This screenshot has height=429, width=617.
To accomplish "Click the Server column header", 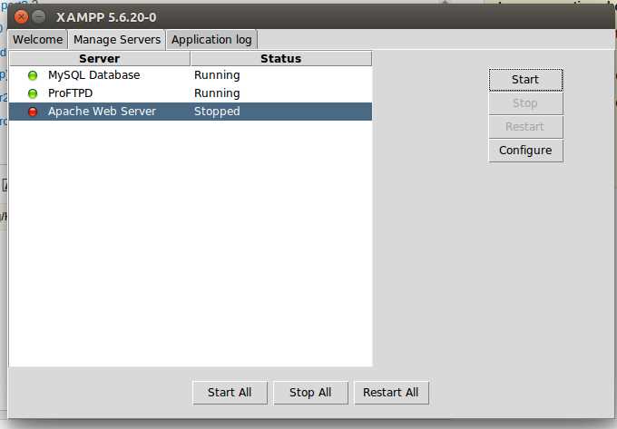I will click(100, 59).
